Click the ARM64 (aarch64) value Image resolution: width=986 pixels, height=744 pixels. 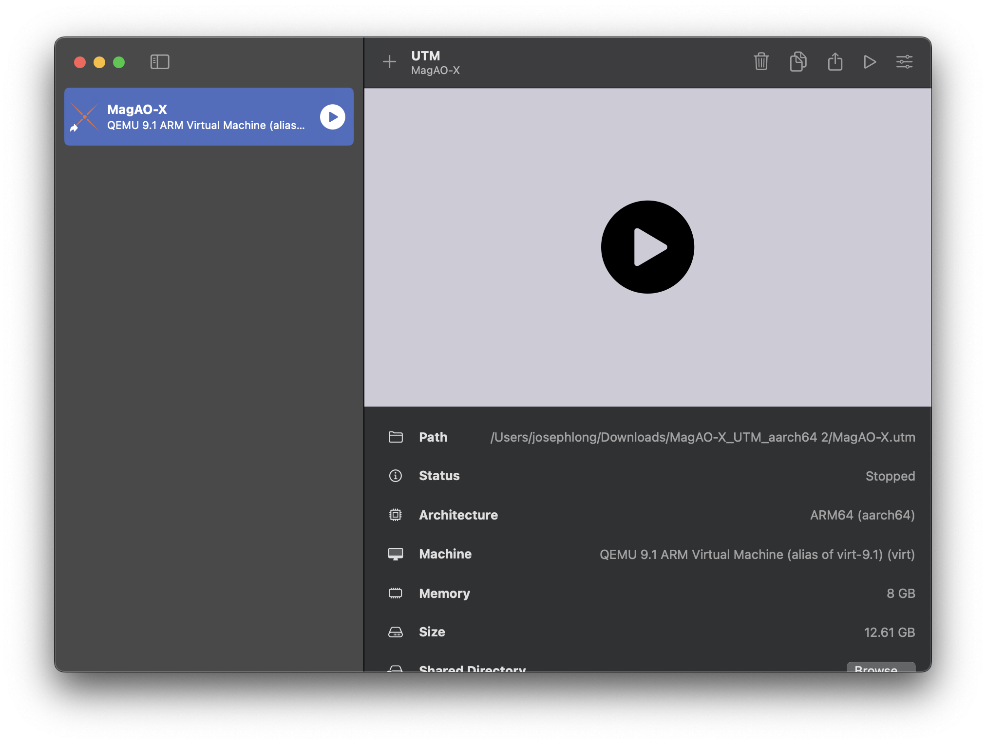point(862,515)
